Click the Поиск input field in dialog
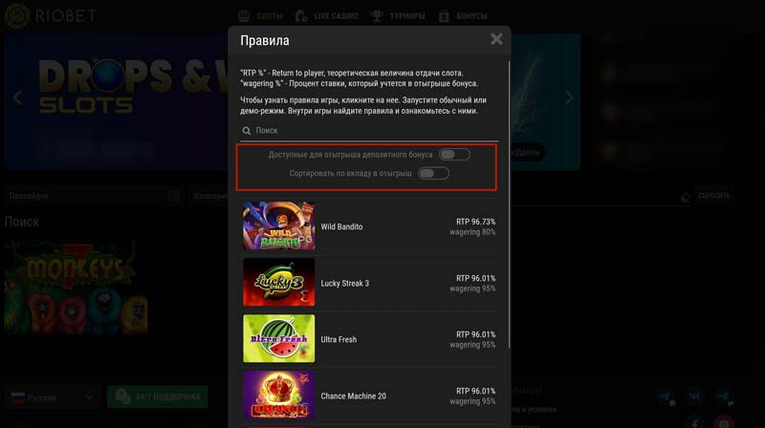Viewport: 765px width, 428px height. pyautogui.click(x=369, y=131)
